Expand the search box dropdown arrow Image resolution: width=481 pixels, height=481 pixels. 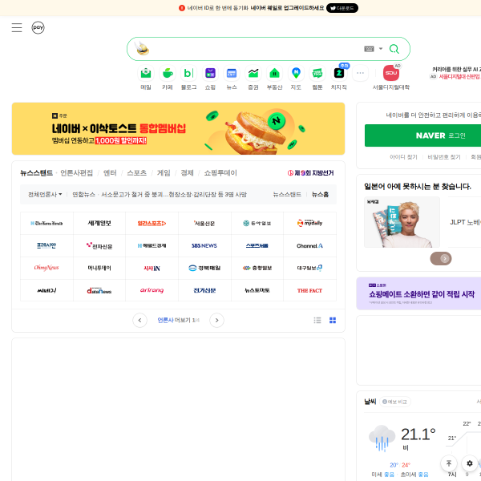pyautogui.click(x=381, y=49)
